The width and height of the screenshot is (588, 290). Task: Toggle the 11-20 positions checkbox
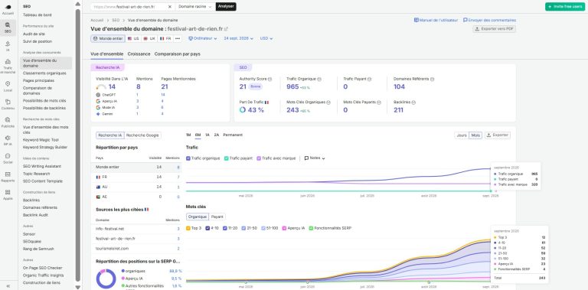pos(225,228)
